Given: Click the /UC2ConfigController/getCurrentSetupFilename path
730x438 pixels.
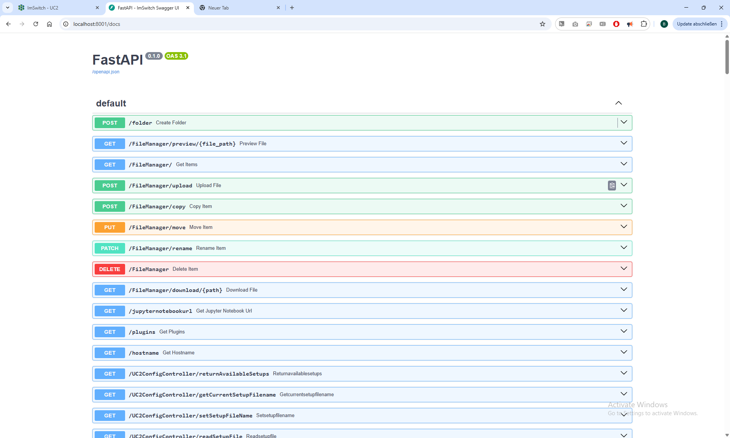Looking at the screenshot, I should (x=202, y=395).
